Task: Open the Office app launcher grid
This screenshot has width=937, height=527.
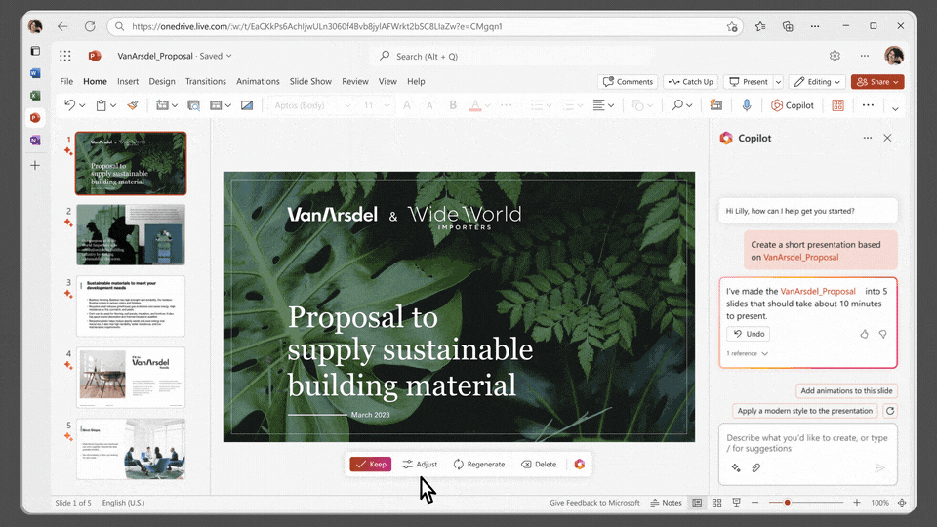Action: pos(65,57)
